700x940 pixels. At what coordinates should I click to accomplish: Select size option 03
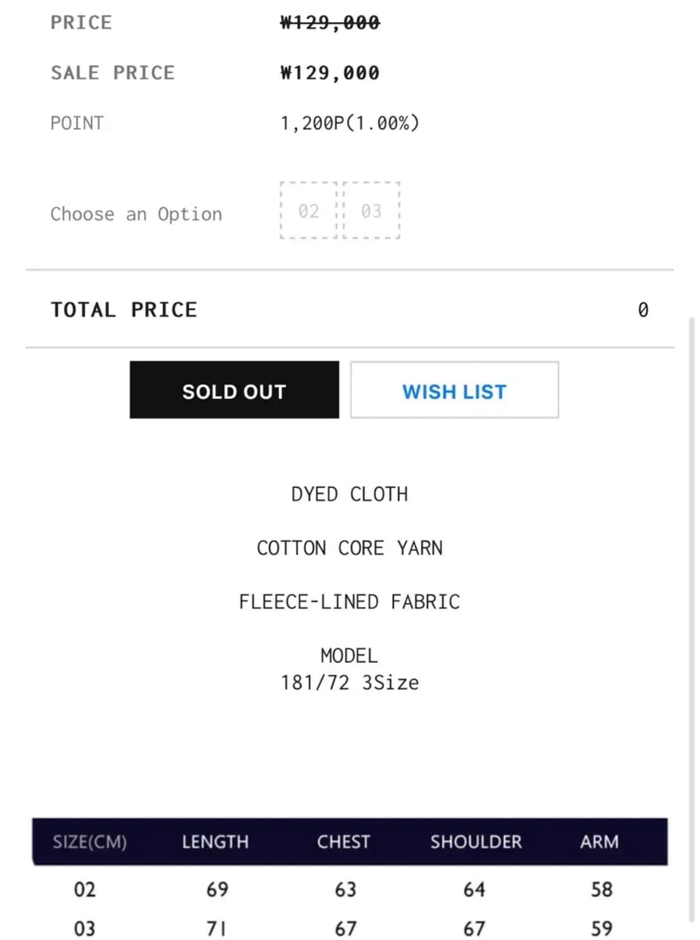pyautogui.click(x=371, y=211)
